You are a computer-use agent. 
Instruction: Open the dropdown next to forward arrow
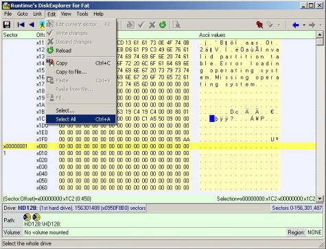(321, 25)
